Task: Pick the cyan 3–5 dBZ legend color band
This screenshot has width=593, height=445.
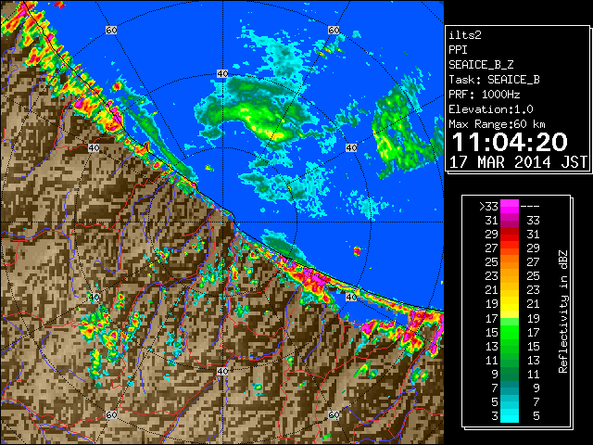Action: (x=510, y=415)
